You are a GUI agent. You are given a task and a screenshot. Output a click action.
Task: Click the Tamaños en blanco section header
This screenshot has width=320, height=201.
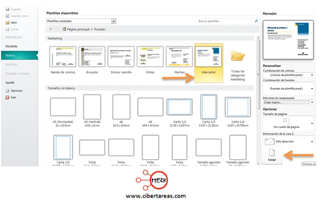point(150,88)
